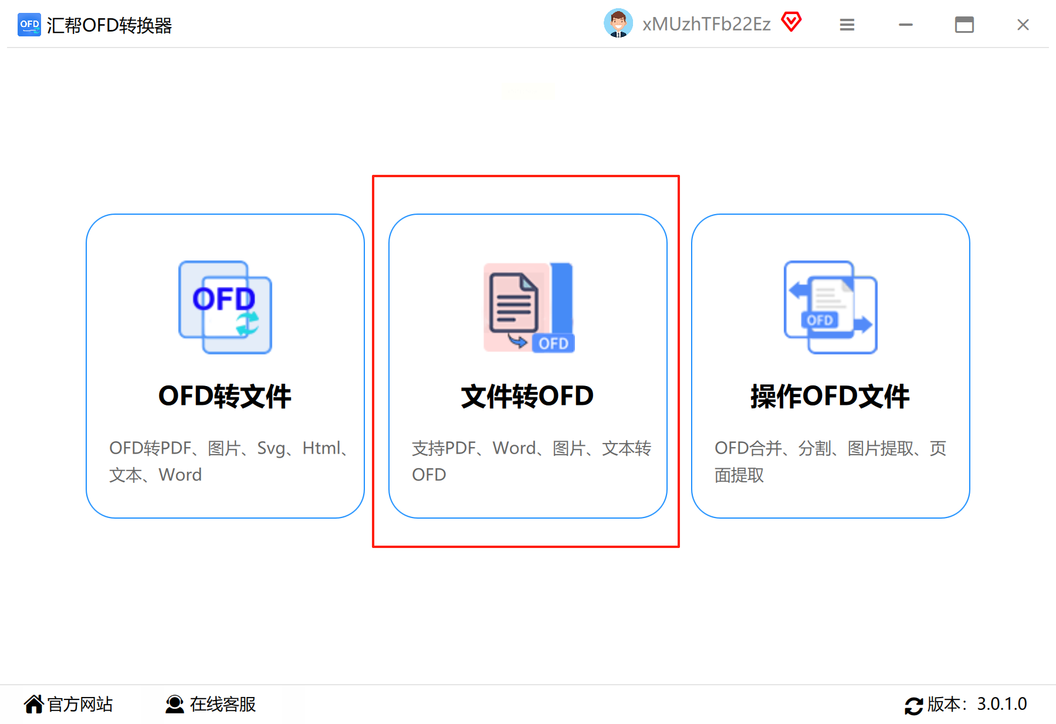1056x724 pixels.
Task: Maximize the application window
Action: coord(964,25)
